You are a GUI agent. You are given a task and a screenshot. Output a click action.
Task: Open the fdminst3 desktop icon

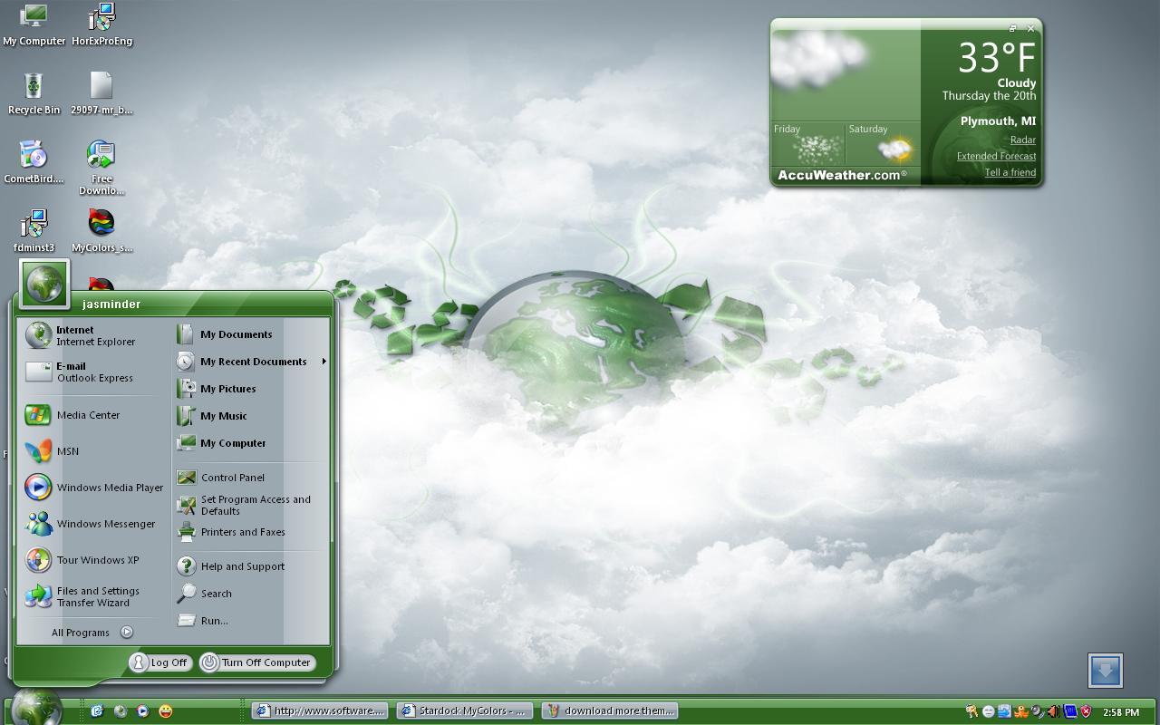34,224
